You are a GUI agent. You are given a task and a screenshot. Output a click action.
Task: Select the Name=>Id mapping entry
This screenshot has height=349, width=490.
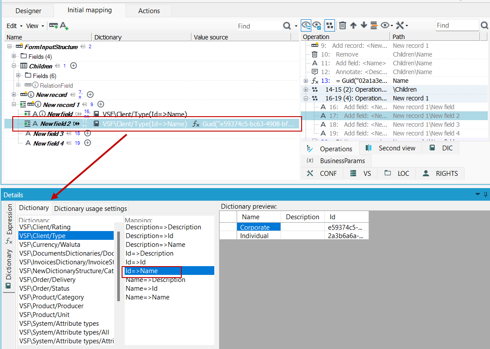coord(169,288)
